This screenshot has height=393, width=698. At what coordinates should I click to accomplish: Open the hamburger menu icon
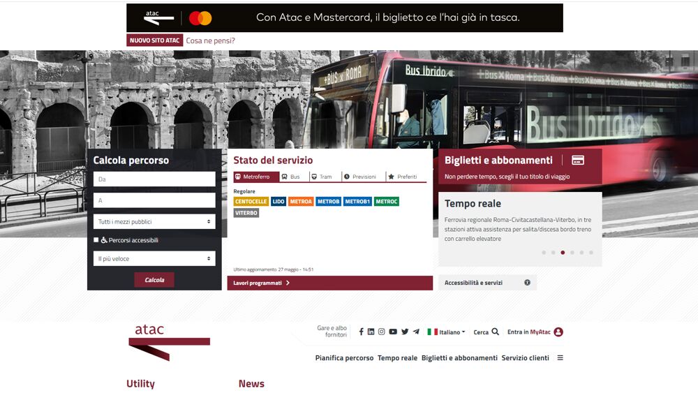[560, 358]
